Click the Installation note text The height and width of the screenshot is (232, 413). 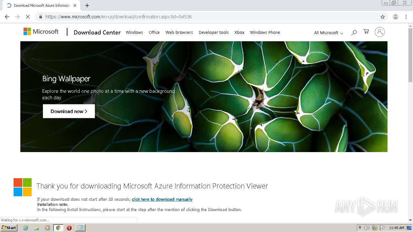coord(53,205)
